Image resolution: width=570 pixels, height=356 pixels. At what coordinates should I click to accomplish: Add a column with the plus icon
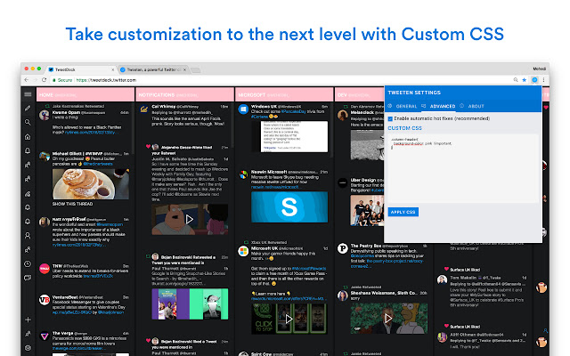coord(28,320)
